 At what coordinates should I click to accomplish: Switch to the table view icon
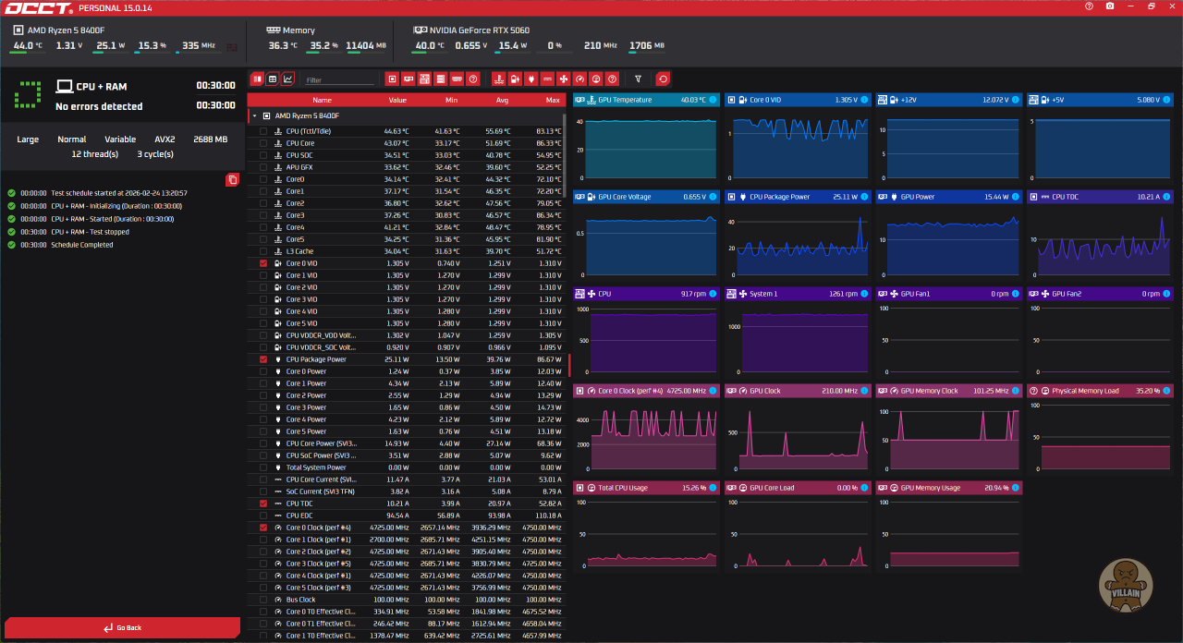click(x=273, y=79)
